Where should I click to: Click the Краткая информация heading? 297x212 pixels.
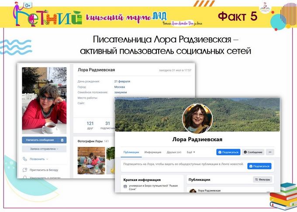[142, 180]
